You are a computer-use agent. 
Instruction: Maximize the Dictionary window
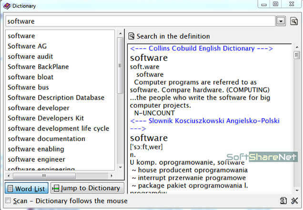275,4
